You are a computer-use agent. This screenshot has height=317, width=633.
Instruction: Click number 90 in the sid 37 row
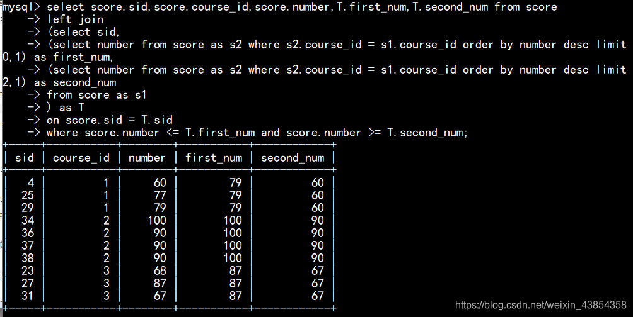(x=160, y=245)
